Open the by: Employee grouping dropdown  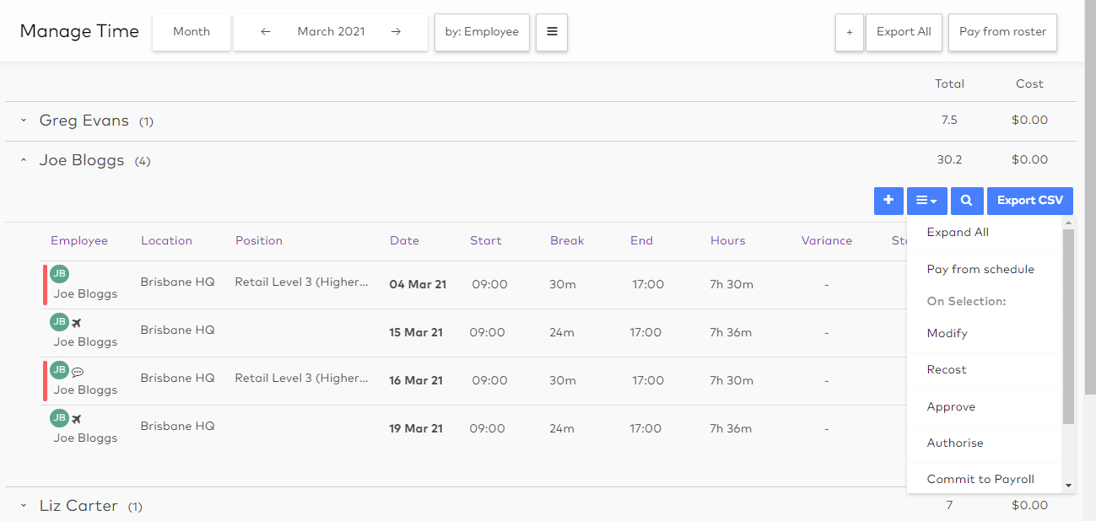point(482,32)
